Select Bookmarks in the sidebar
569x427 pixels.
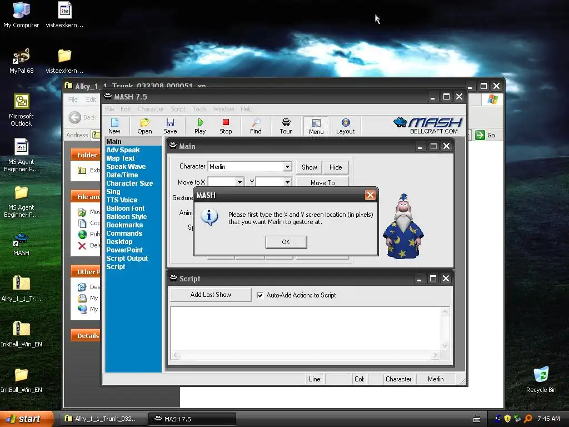coord(124,225)
